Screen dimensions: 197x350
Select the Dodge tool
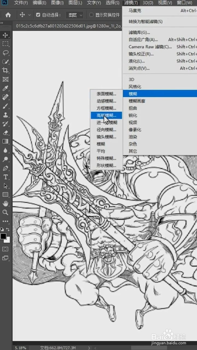coord(5,159)
